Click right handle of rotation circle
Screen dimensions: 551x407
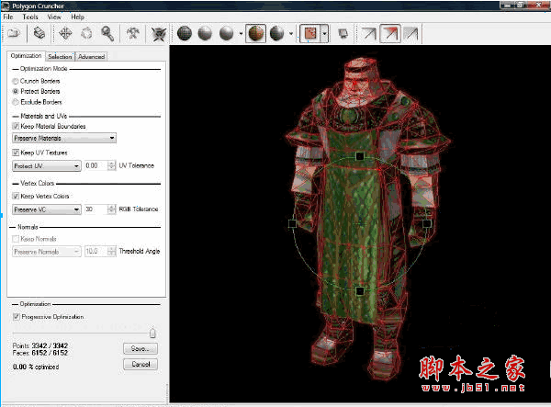click(x=427, y=223)
